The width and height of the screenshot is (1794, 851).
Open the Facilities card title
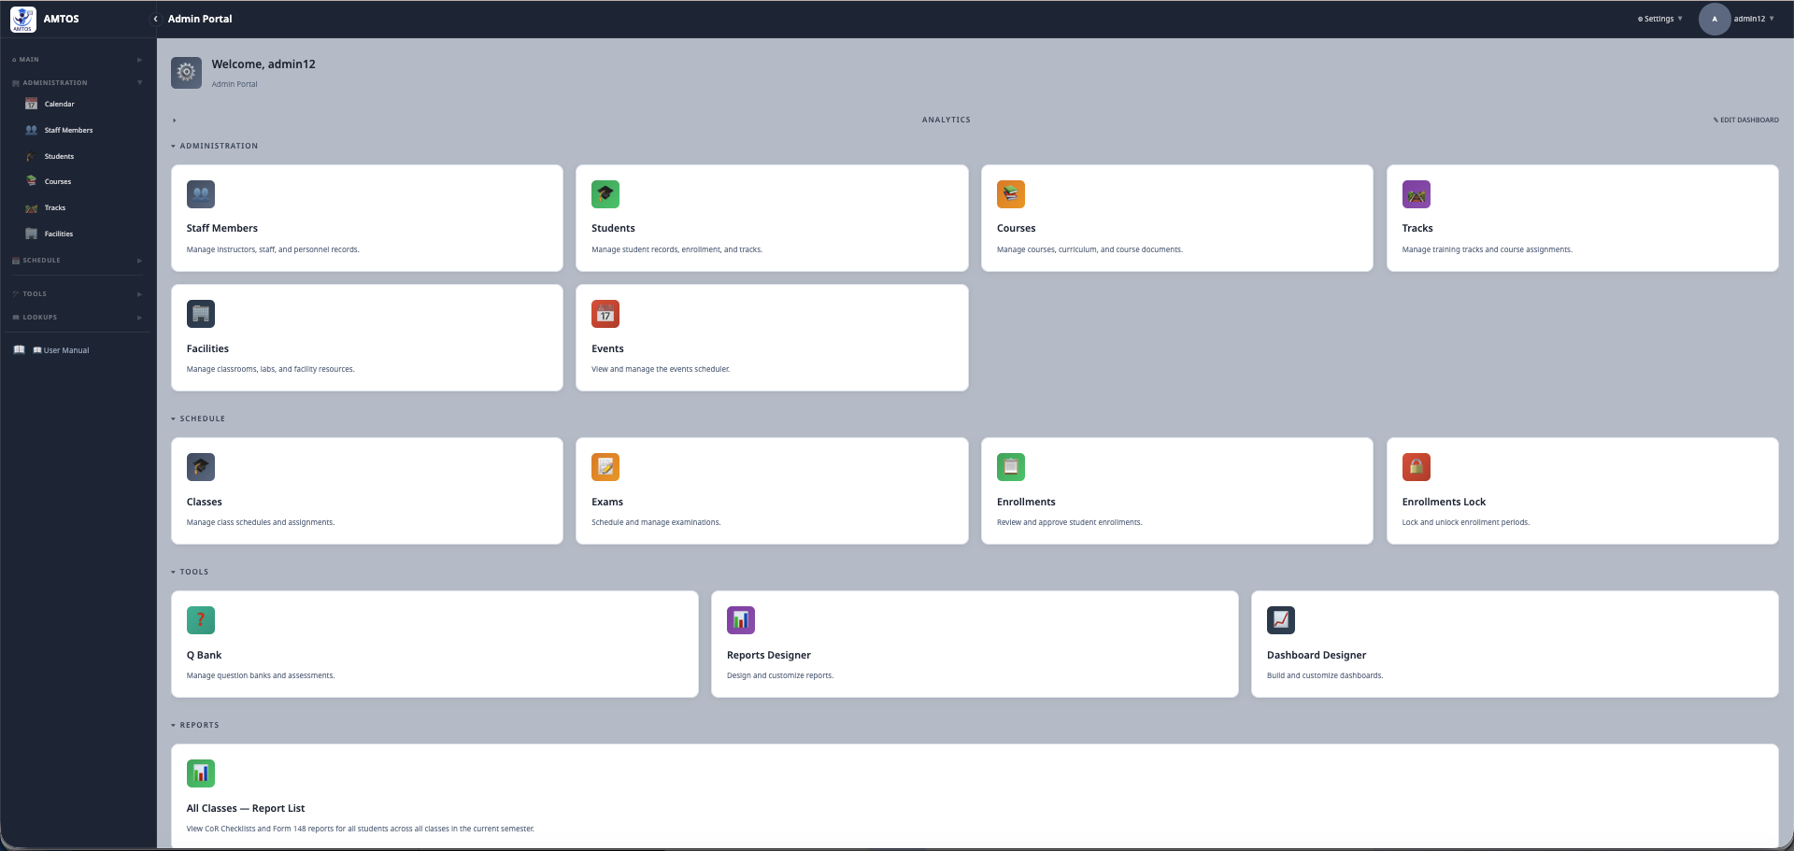point(207,348)
